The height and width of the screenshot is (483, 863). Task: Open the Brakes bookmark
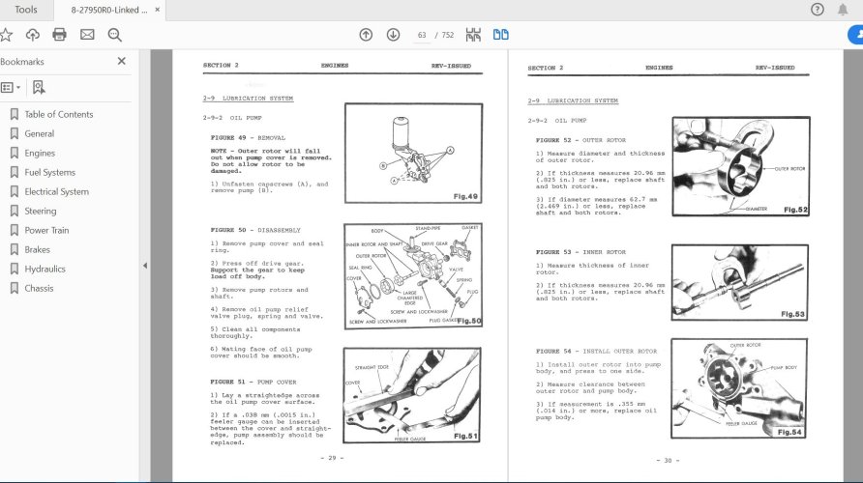click(37, 249)
